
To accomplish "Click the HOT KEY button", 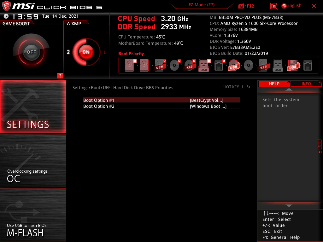I will click(x=231, y=87).
